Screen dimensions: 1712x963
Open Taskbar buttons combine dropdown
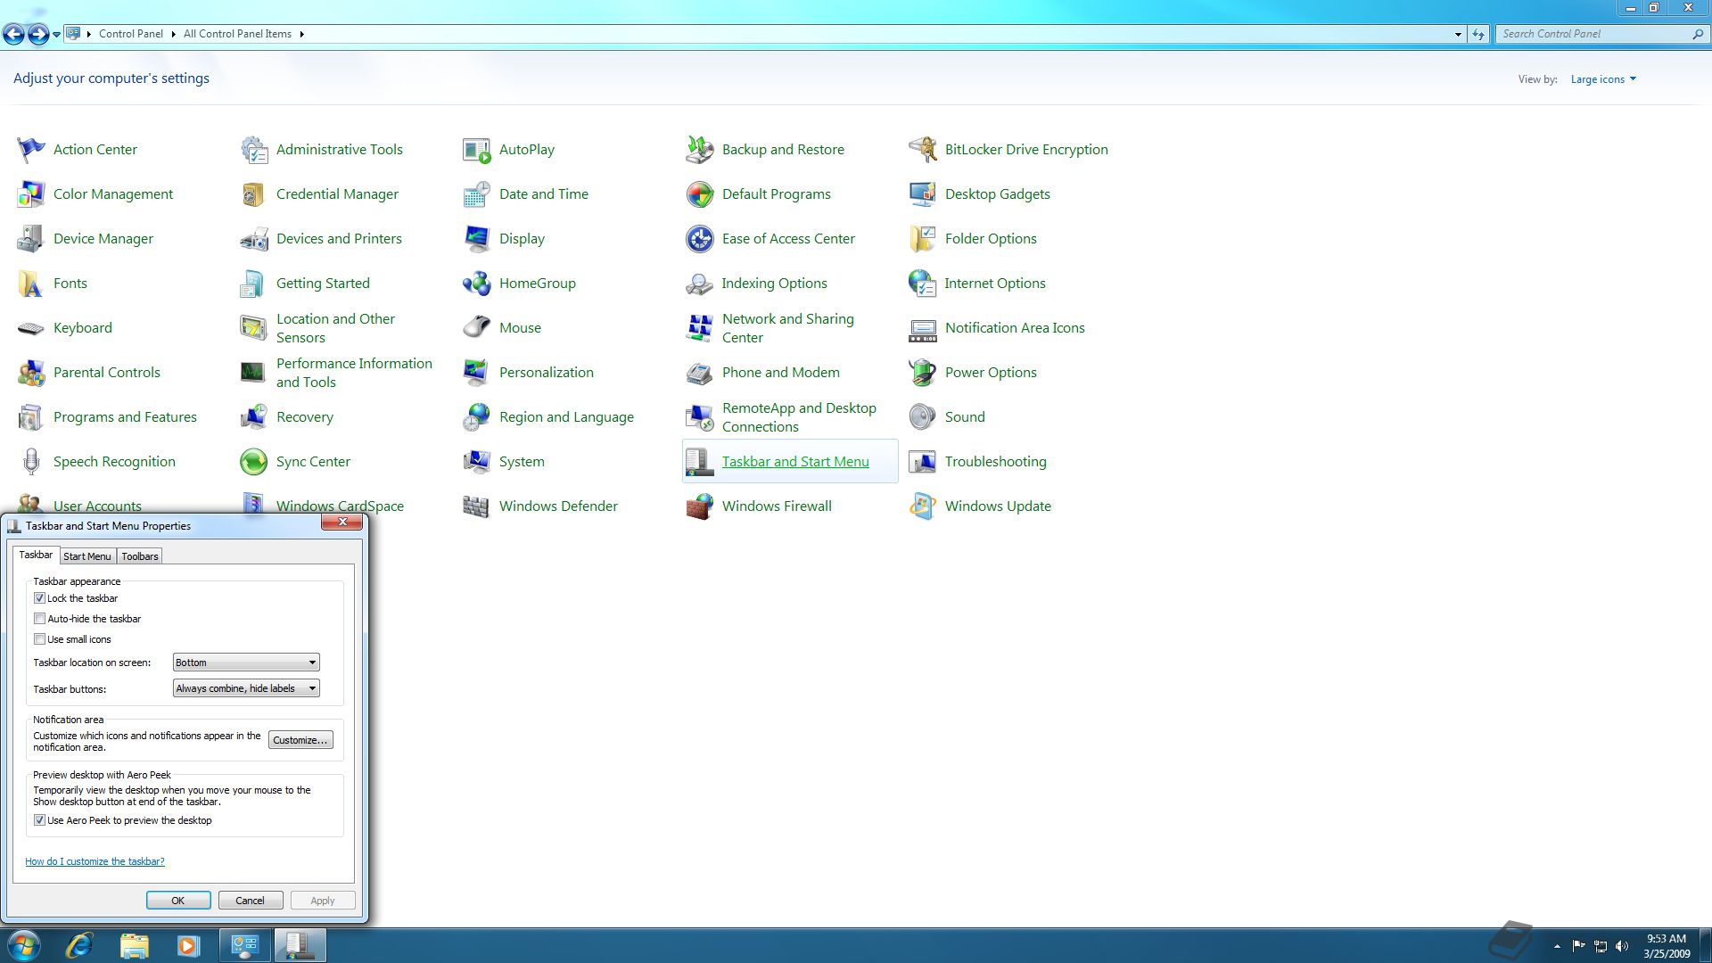[246, 688]
